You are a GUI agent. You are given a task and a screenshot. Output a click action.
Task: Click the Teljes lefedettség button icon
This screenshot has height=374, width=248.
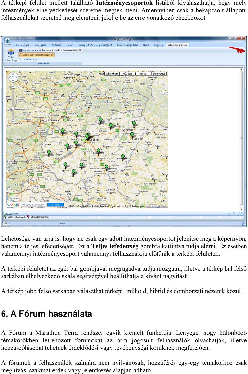click(x=11, y=52)
